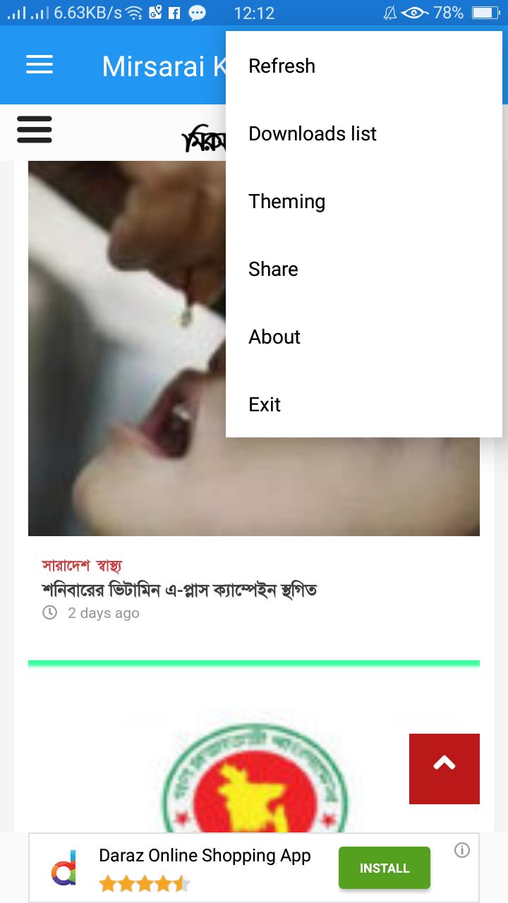This screenshot has height=903, width=508.
Task: Choose the Theming menu option
Action: coord(364,202)
